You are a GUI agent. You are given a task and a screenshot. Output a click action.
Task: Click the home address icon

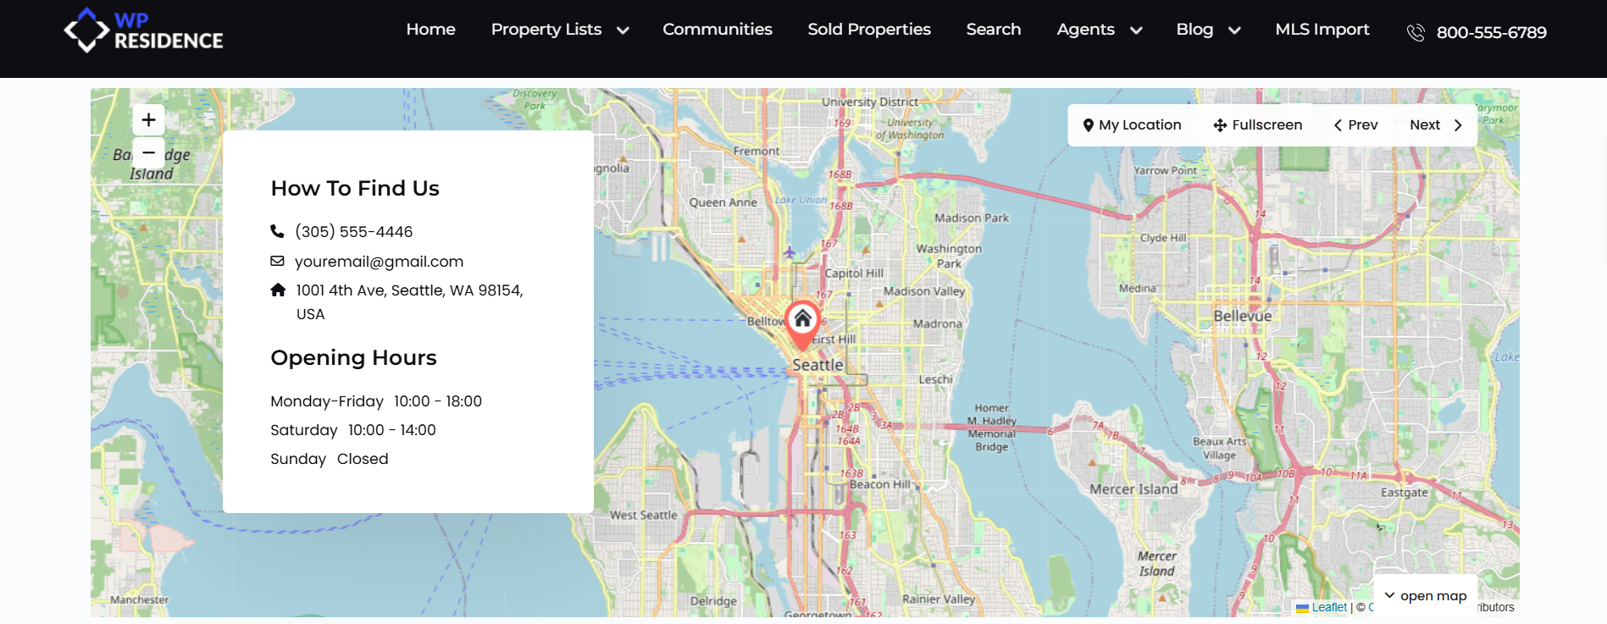278,290
